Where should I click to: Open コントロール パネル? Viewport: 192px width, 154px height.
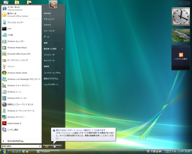53,73
